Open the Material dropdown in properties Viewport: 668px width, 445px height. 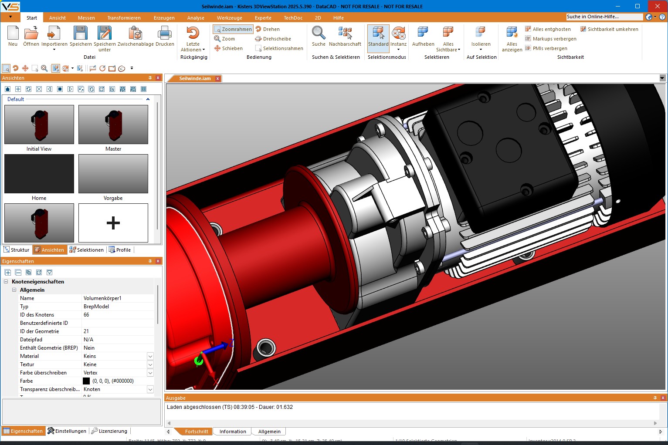point(150,356)
